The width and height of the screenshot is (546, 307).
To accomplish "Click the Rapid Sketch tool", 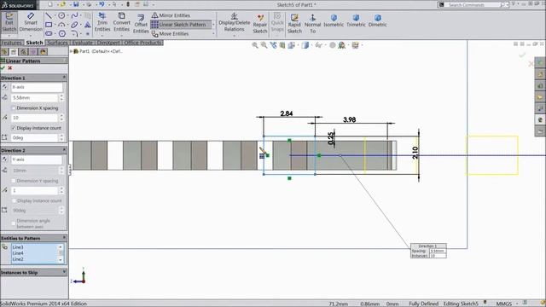I will click(294, 24).
